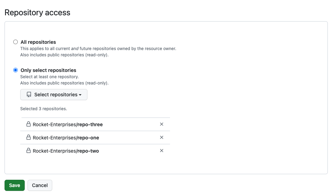This screenshot has height=194, width=332.
Task: Cancel the repository access changes
Action: click(x=40, y=185)
